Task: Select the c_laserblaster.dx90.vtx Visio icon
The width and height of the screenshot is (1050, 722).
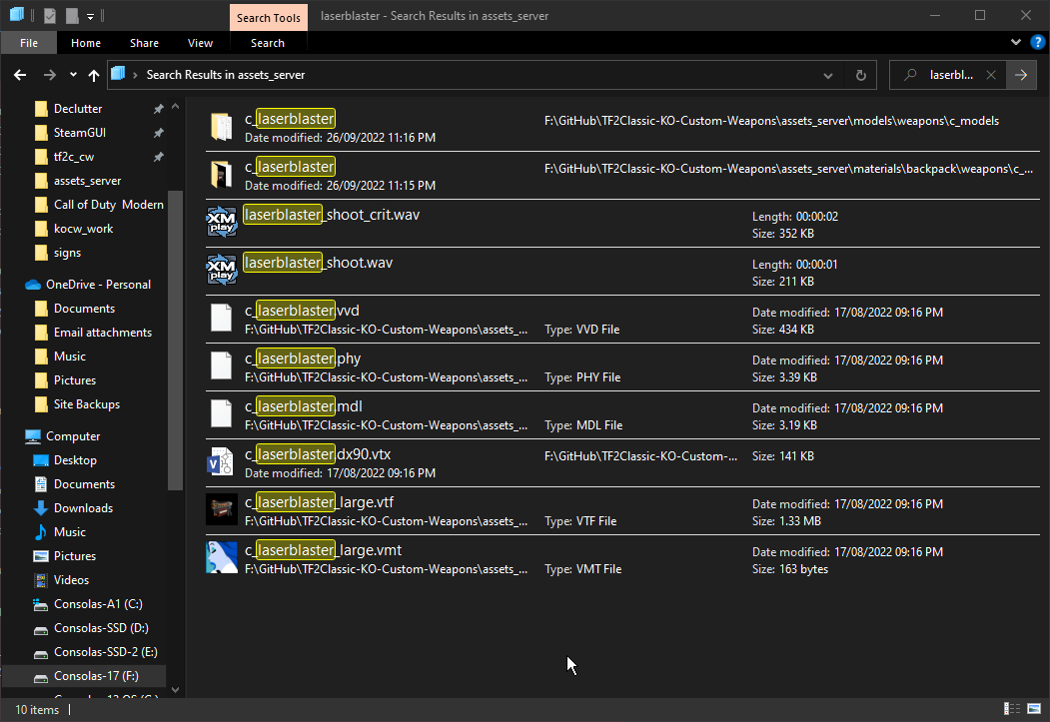Action: click(222, 461)
